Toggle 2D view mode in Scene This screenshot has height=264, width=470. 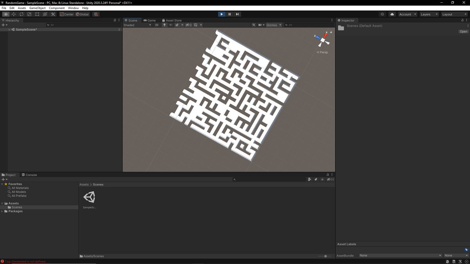pos(157,25)
